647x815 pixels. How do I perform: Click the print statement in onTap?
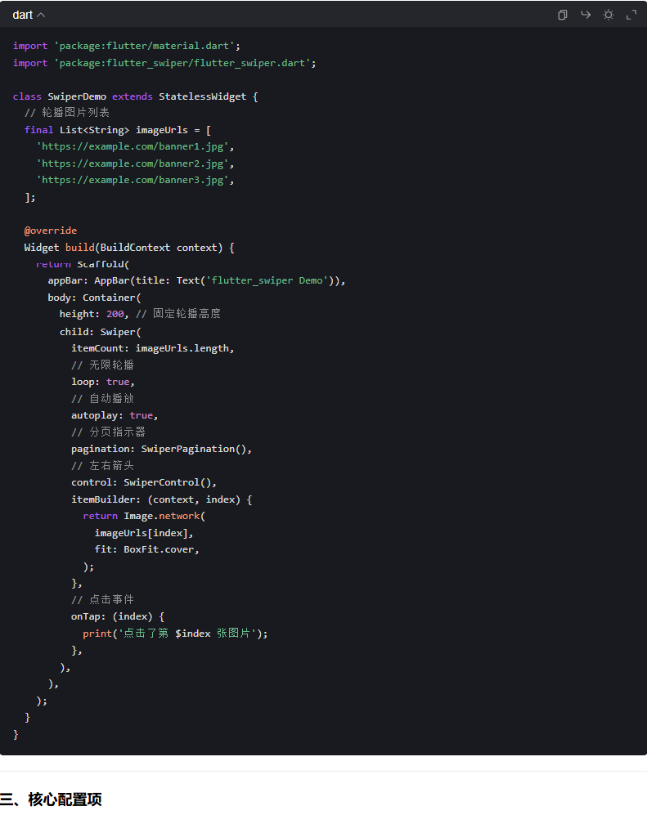(175, 634)
